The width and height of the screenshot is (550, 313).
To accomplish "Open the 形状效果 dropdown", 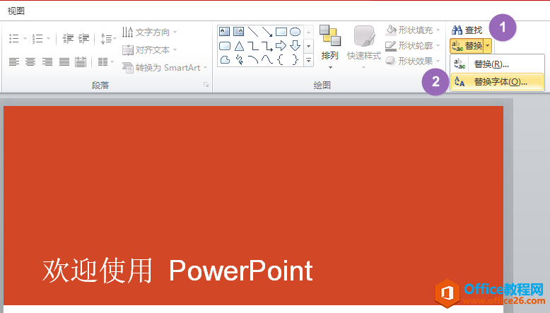I will point(413,61).
